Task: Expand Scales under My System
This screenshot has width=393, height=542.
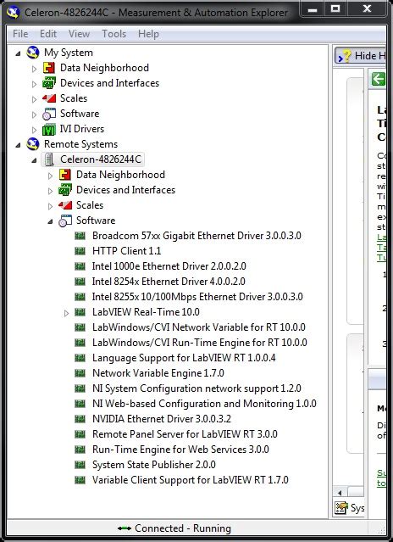Action: 34,99
